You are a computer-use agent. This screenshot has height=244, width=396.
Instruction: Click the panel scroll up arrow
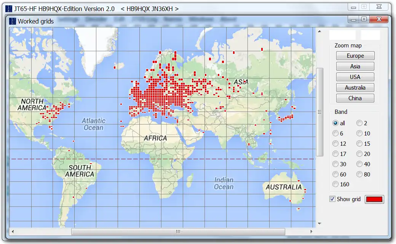click(319, 31)
